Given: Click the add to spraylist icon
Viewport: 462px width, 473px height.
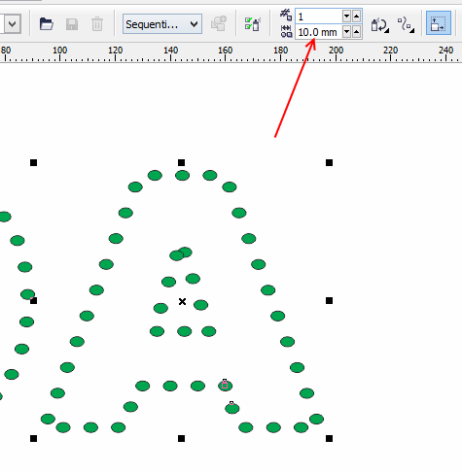Looking at the screenshot, I should click(219, 23).
